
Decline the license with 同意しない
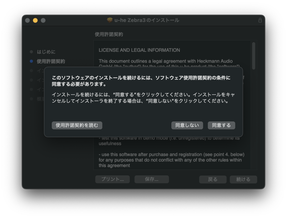pyautogui.click(x=187, y=125)
